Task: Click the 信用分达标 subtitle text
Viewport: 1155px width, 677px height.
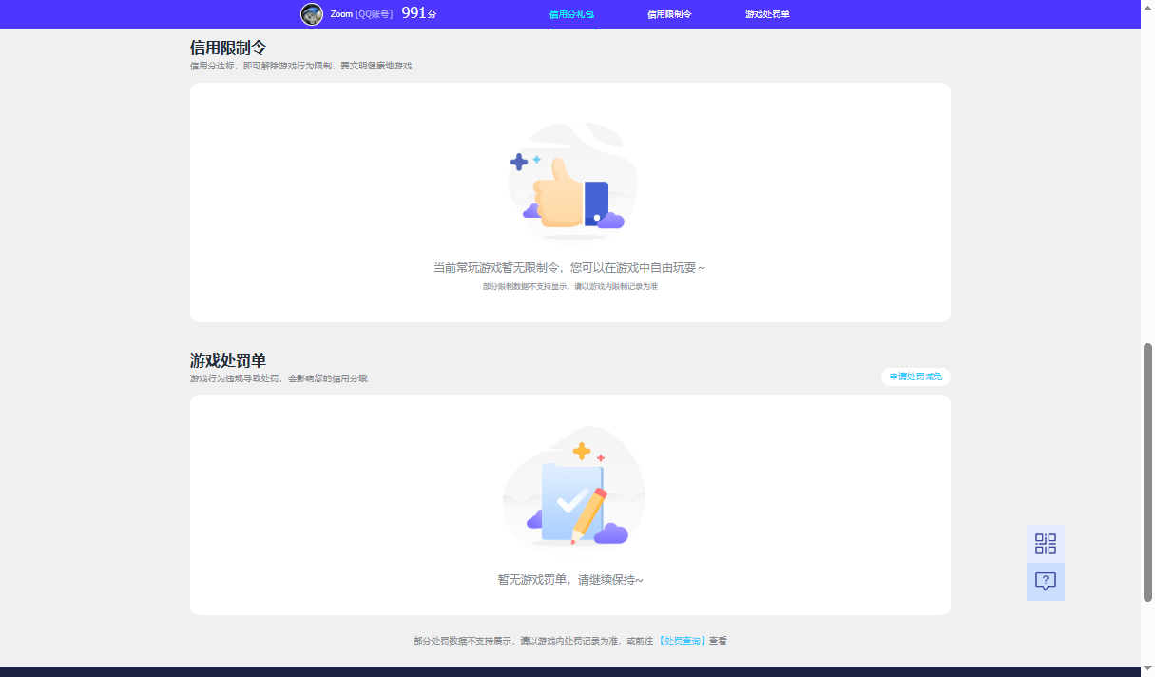Action: click(x=300, y=66)
